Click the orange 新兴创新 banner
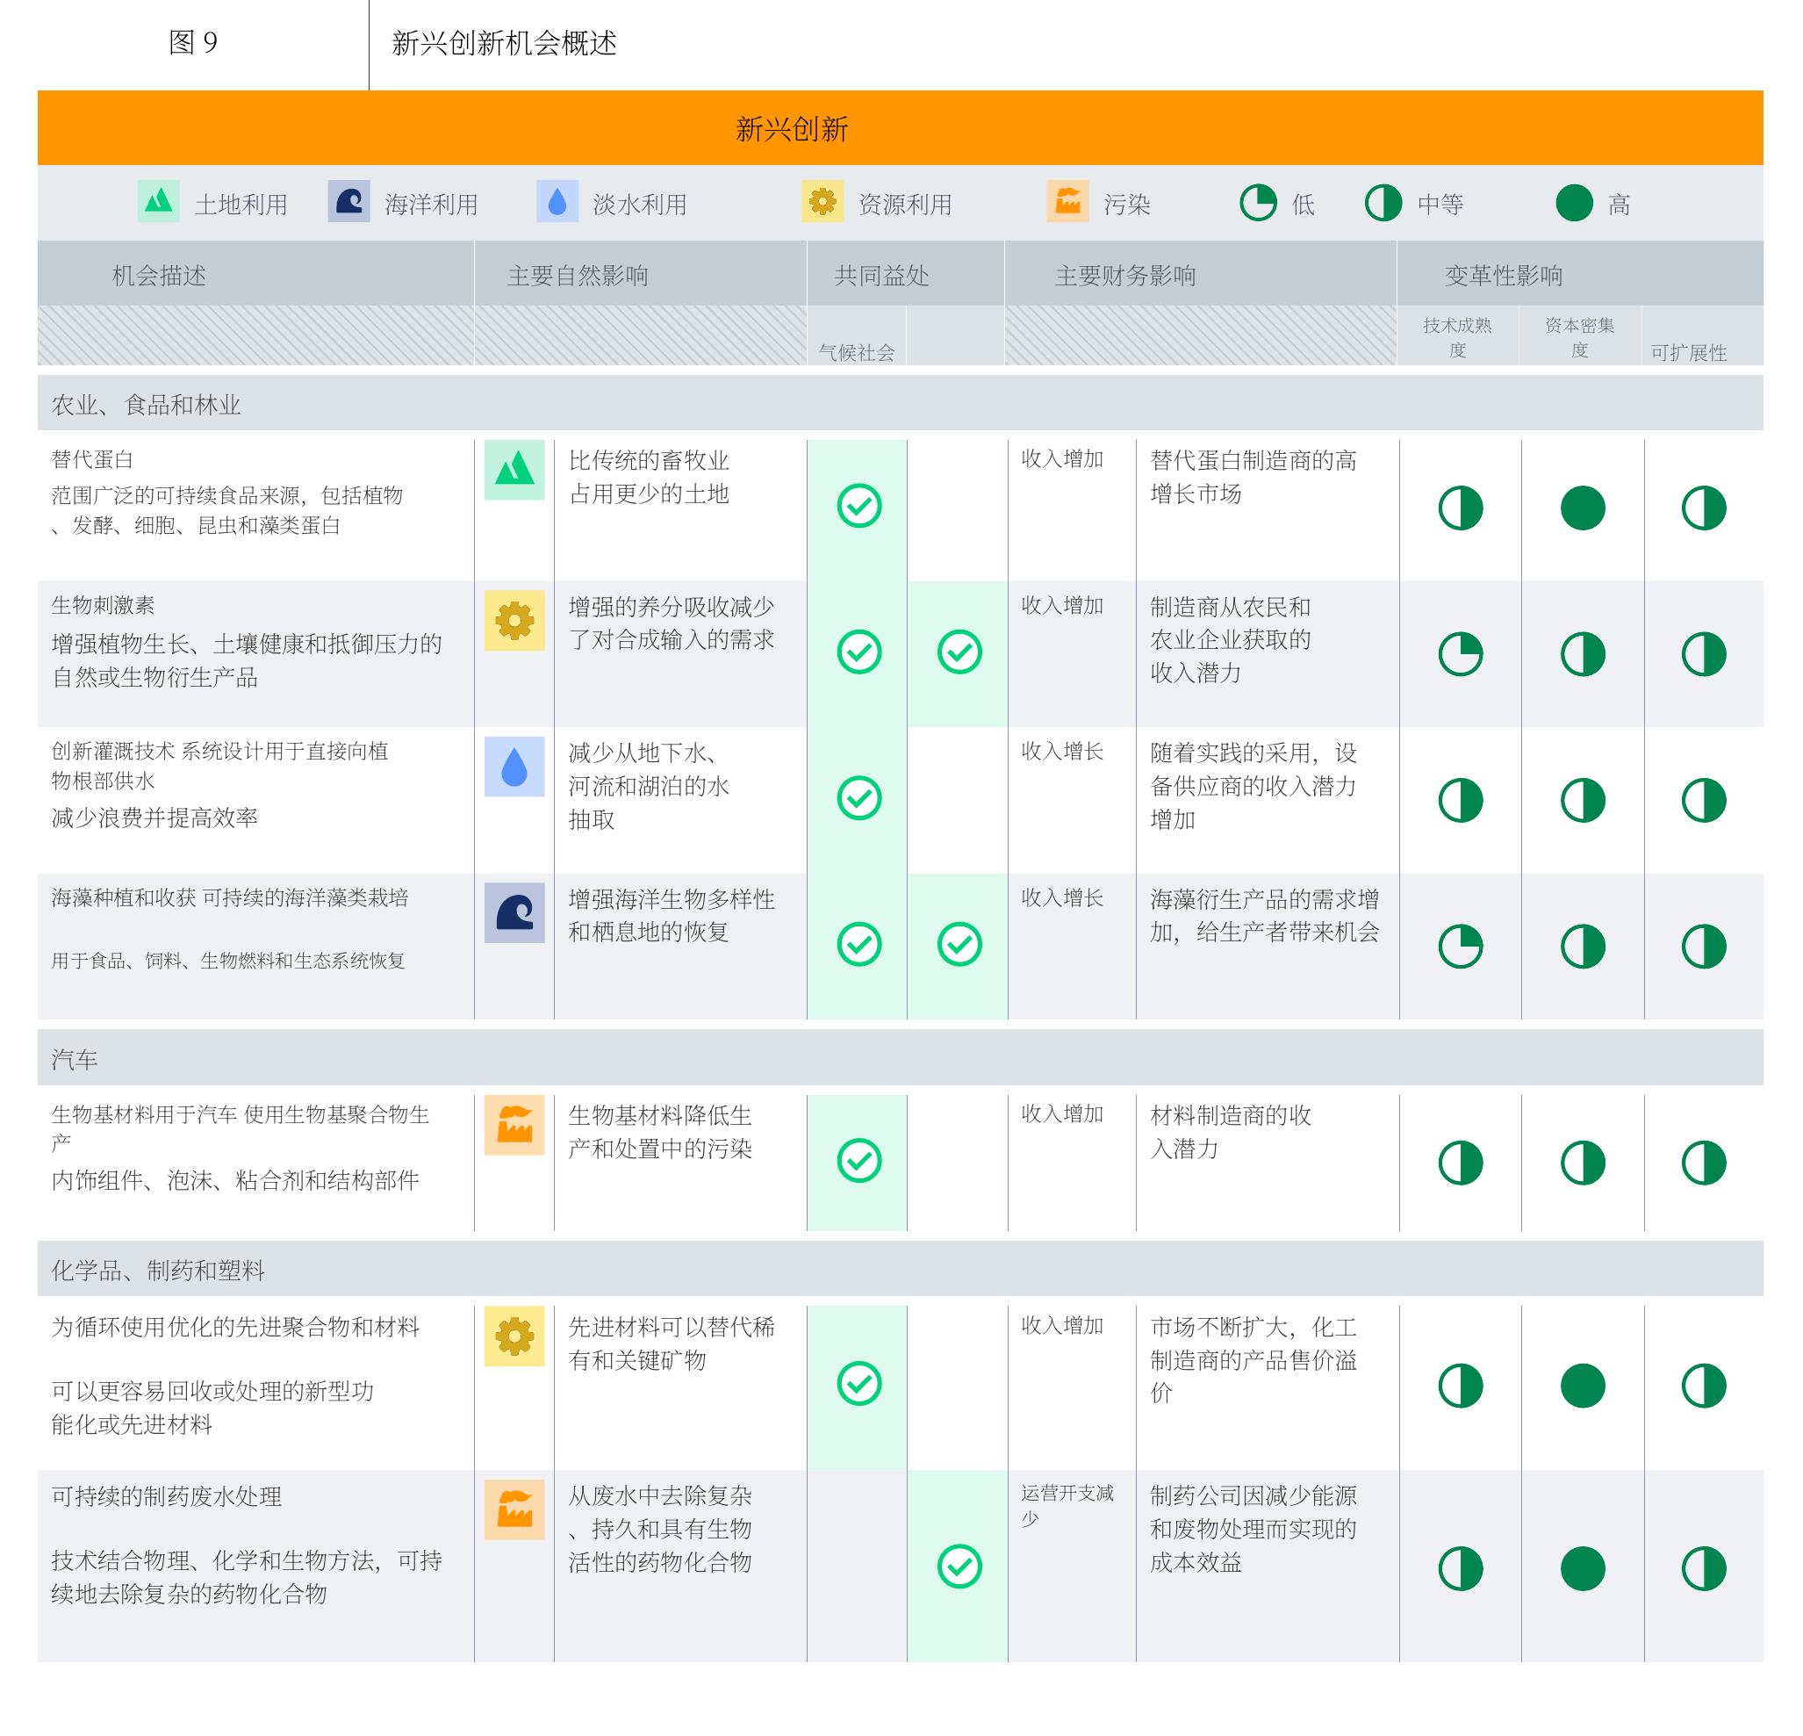 pyautogui.click(x=900, y=128)
